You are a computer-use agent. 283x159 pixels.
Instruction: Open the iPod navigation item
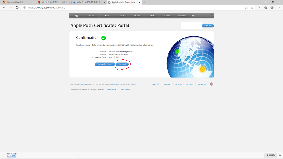click(122, 16)
